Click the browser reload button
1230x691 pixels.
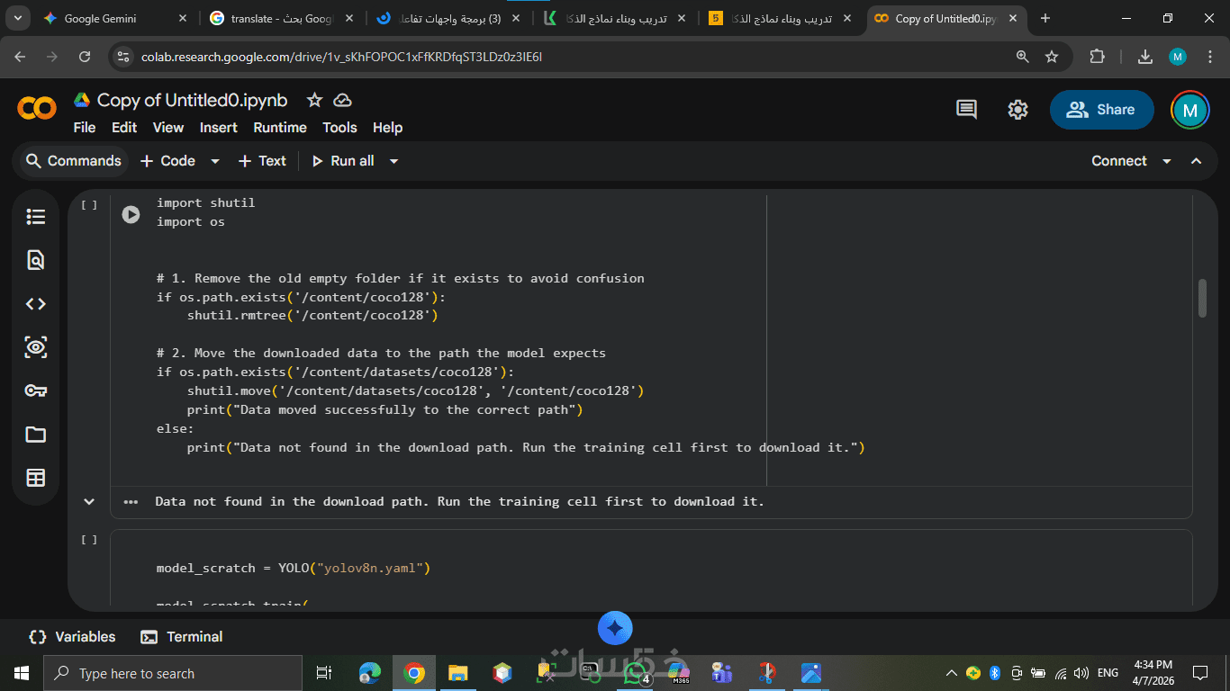coord(85,57)
